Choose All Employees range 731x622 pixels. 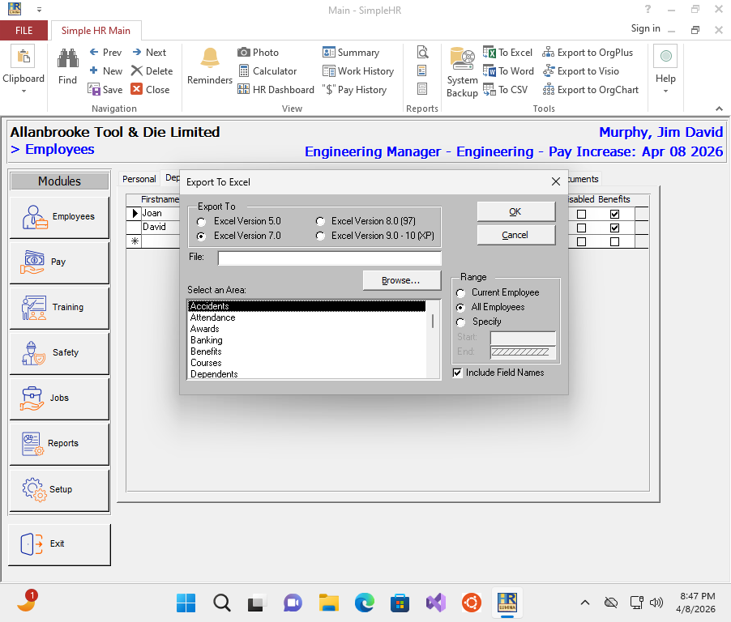point(460,308)
